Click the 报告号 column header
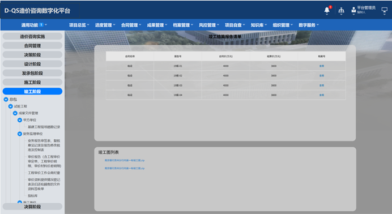This screenshot has width=392, height=214. pyautogui.click(x=178, y=57)
